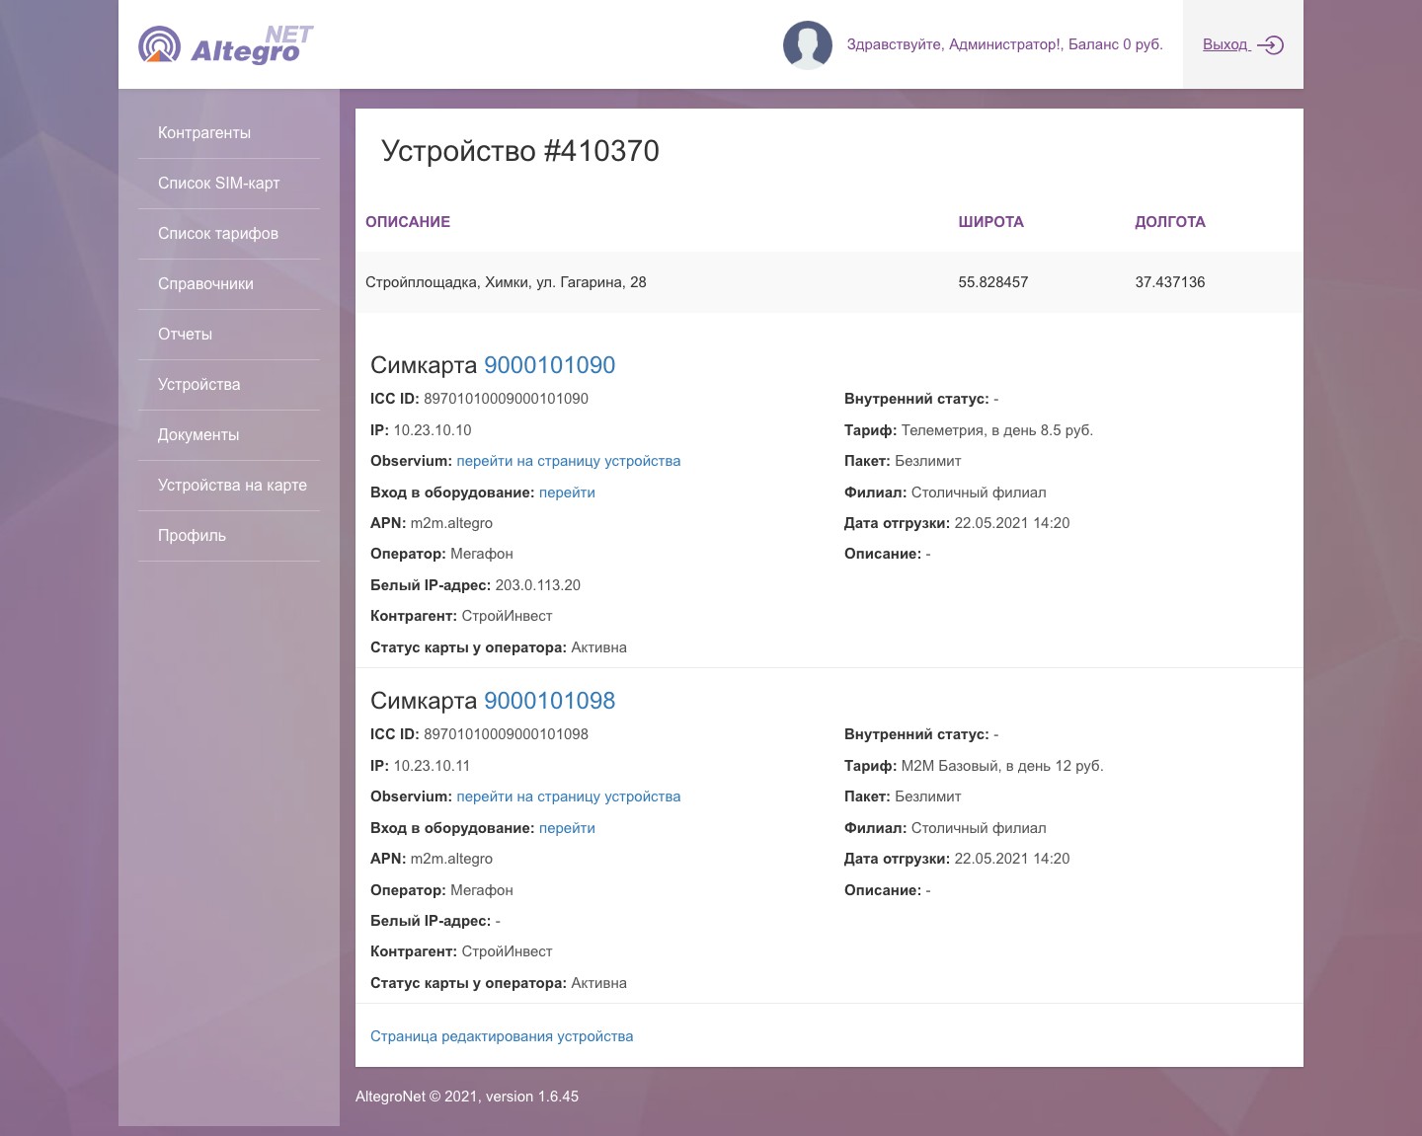Click the Выход logout link
Screen dimensions: 1422x1136
click(1225, 44)
